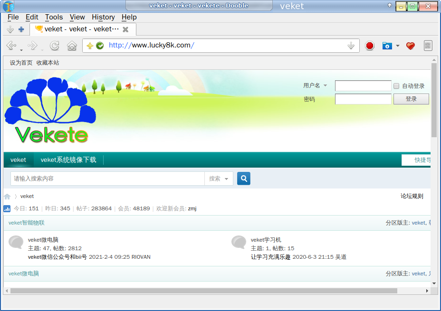Toggle the 自动登录 checkbox
Screen dimensions: 441x311
(396, 86)
